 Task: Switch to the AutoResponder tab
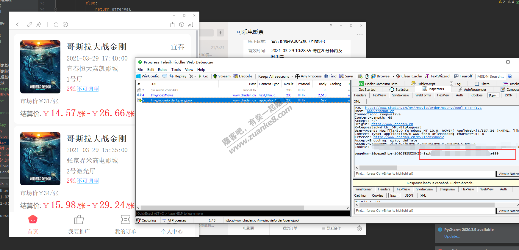pyautogui.click(x=472, y=89)
